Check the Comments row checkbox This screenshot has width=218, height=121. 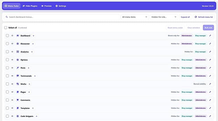coord(7,100)
